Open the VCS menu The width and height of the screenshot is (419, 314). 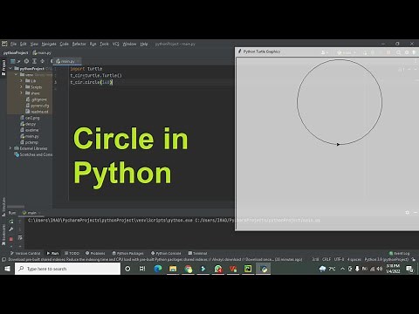[x=116, y=44]
